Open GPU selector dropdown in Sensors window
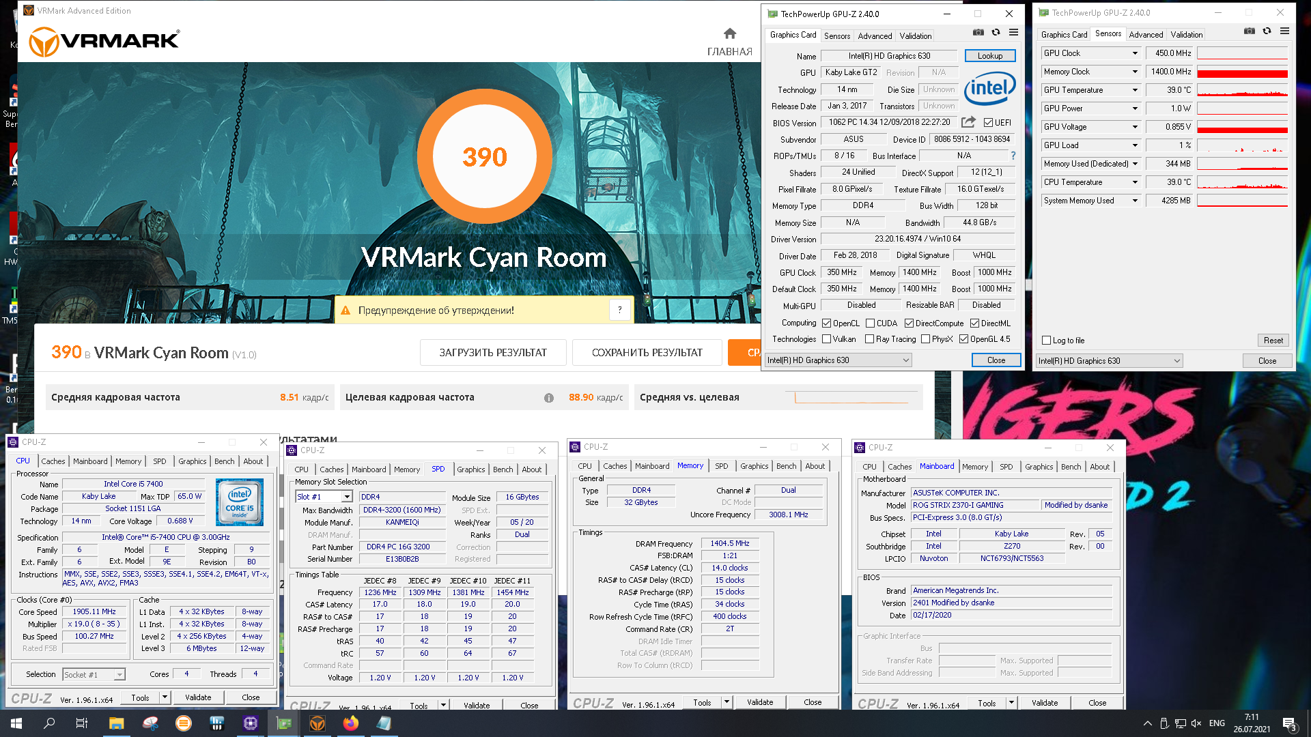Screen dimensions: 1311x737 pos(1110,361)
